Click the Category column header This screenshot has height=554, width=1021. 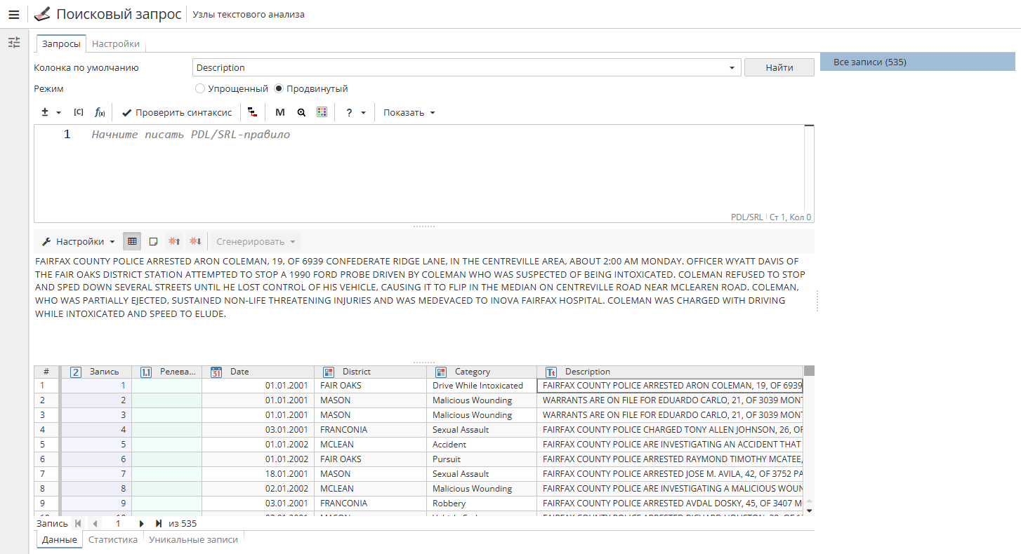coord(482,372)
